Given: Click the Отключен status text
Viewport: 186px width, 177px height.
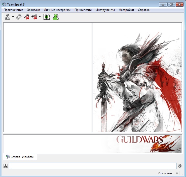Looking at the screenshot, I should tap(165, 173).
